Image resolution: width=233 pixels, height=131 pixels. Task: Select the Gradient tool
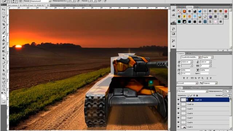pyautogui.click(x=4, y=51)
